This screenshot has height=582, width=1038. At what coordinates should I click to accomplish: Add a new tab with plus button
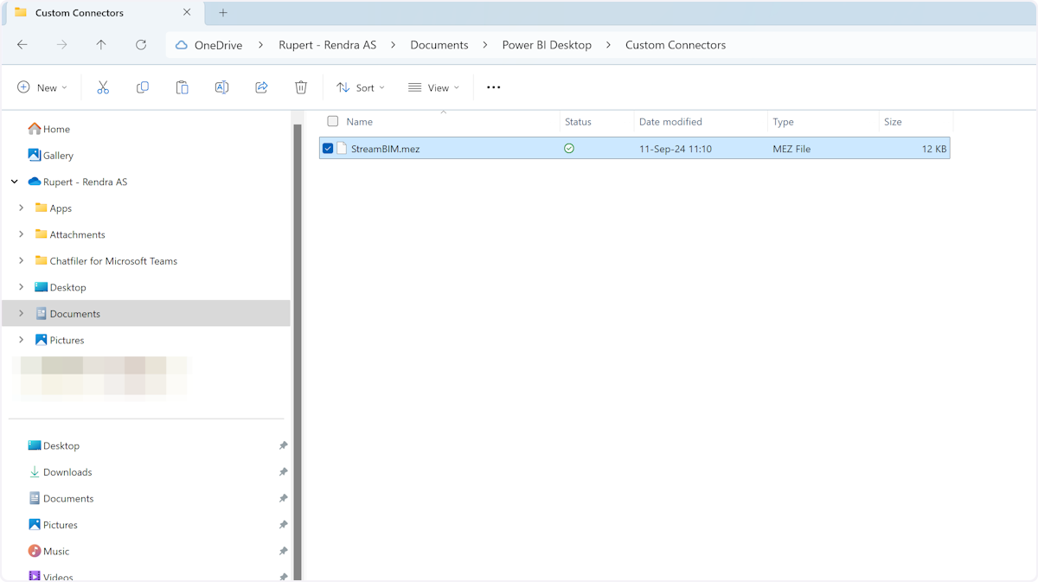pos(223,13)
